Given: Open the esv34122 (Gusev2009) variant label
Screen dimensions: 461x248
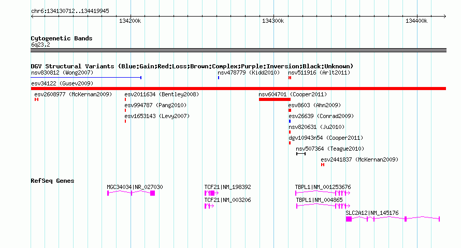Looking at the screenshot, I should point(62,83).
